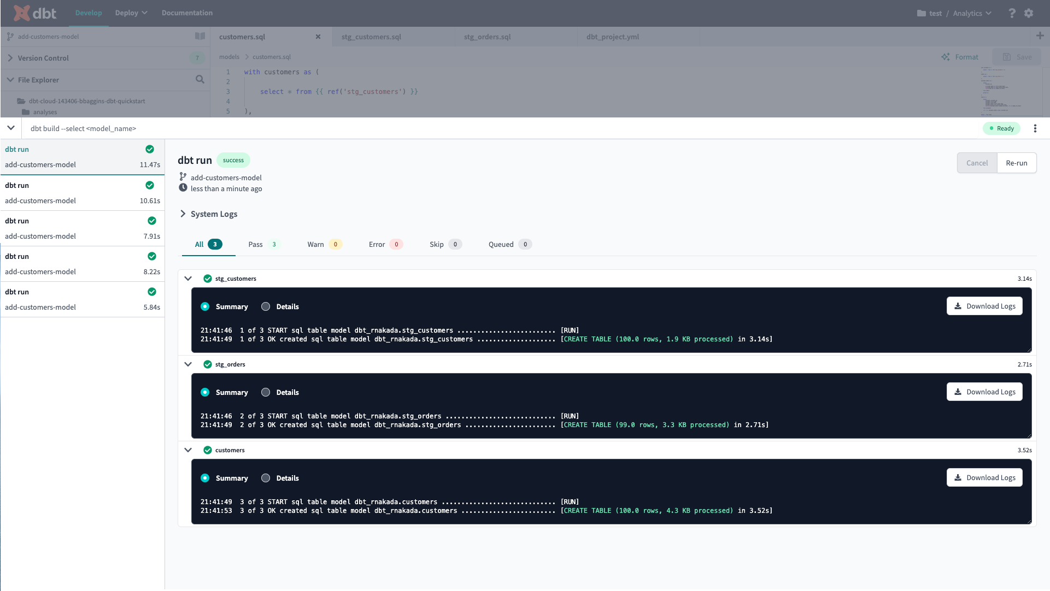Click the stg_customers success check icon
This screenshot has width=1050, height=591.
pyautogui.click(x=208, y=279)
